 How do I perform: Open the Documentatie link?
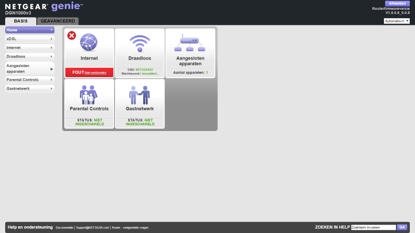pos(64,228)
